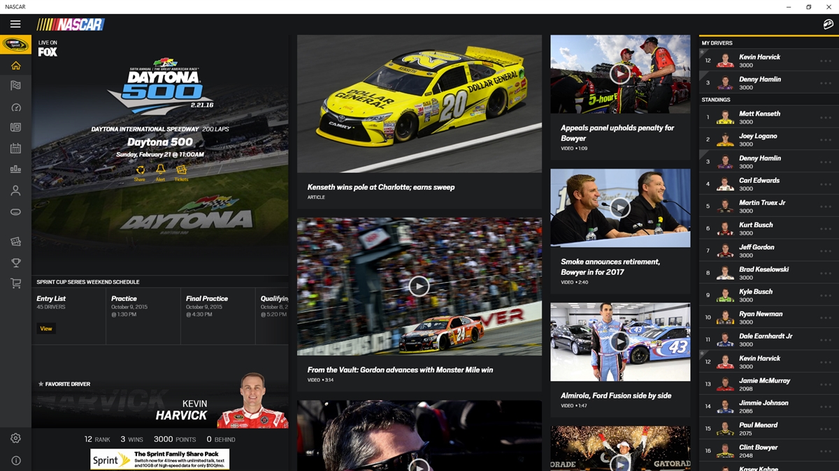Open the checkered flag races icon
This screenshot has width=839, height=471.
(x=15, y=86)
